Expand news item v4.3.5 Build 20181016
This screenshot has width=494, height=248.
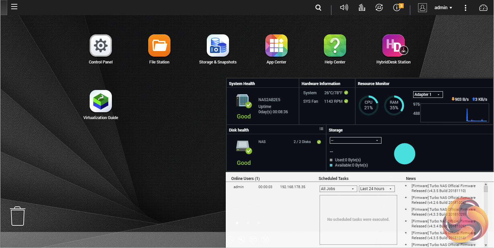click(406, 233)
